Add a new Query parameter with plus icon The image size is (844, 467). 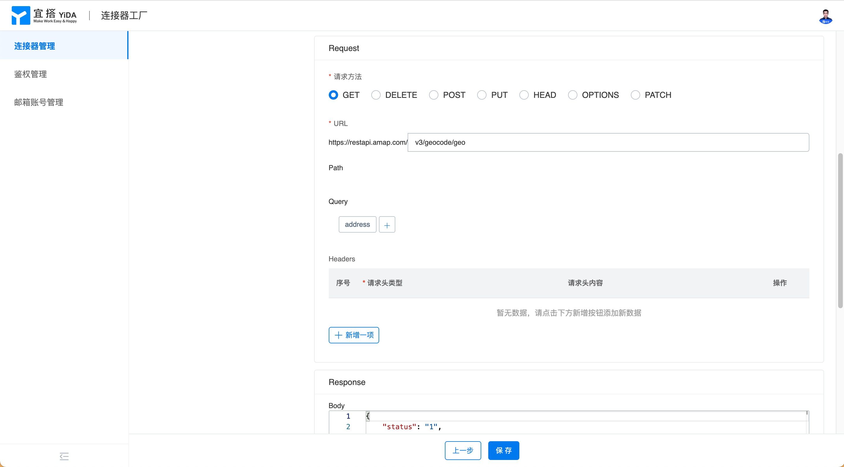[387, 225]
